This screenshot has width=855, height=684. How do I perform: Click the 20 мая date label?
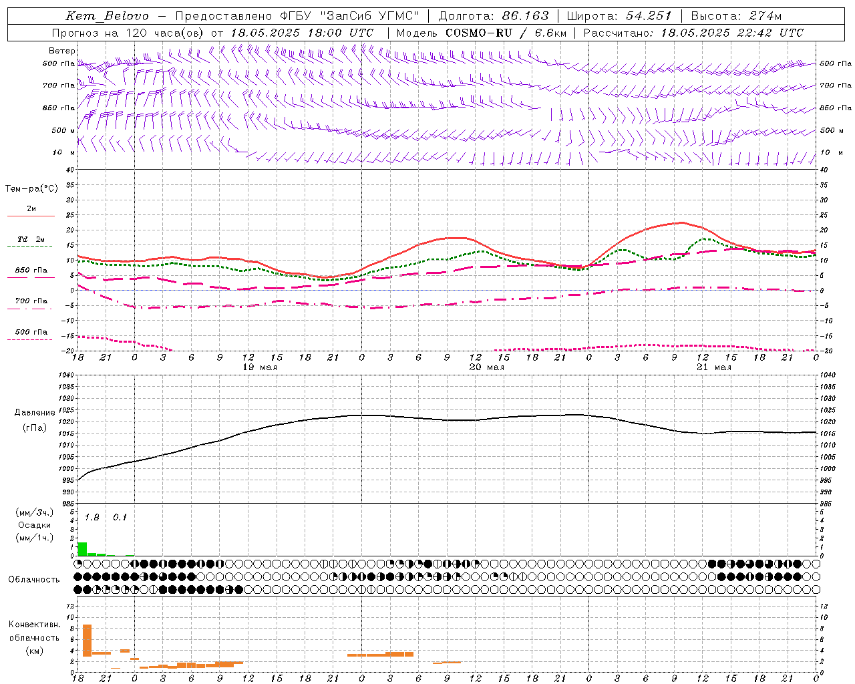click(x=486, y=367)
